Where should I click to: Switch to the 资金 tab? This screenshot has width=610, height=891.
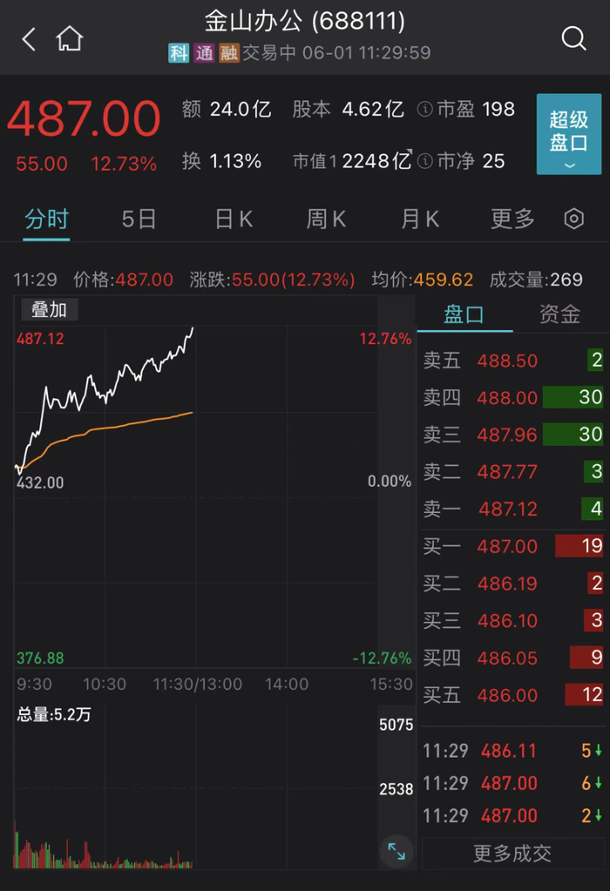tap(559, 314)
